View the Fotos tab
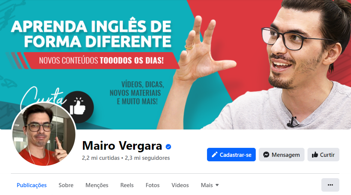Viewport: 351px width, 195px height. click(153, 185)
